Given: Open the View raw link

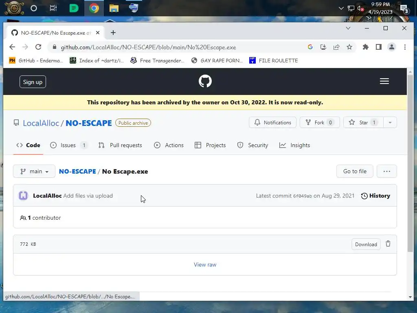Looking at the screenshot, I should pos(205,265).
